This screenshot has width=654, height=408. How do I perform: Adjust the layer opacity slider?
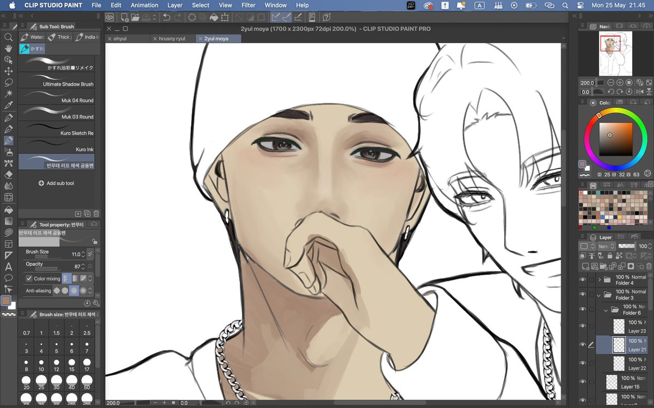[x=627, y=246]
